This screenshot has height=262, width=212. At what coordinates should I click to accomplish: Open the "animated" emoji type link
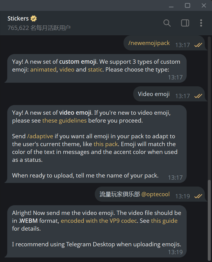pos(43,69)
